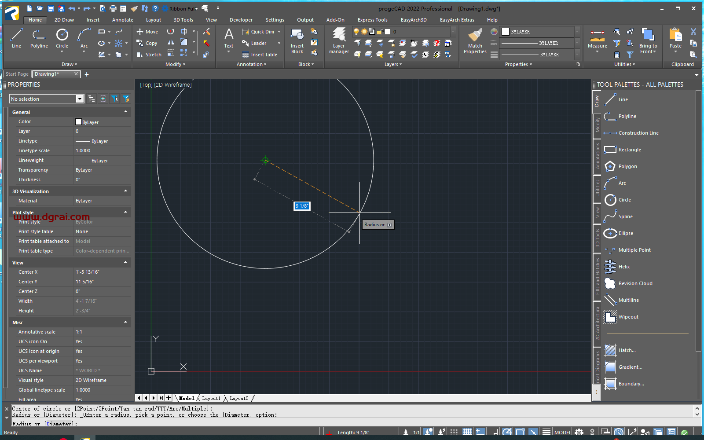
Task: Open the Modify vertical palette tab
Action: (597, 125)
